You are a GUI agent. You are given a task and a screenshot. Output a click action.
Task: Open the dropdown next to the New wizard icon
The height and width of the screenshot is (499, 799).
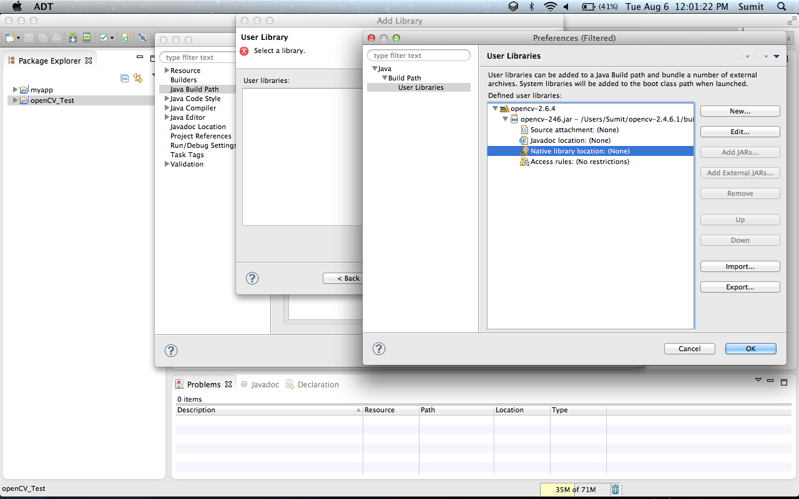pyautogui.click(x=18, y=37)
